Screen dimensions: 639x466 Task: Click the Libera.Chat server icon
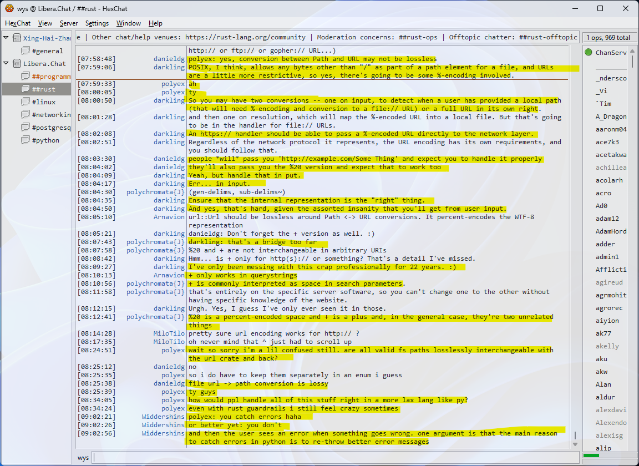[17, 64]
